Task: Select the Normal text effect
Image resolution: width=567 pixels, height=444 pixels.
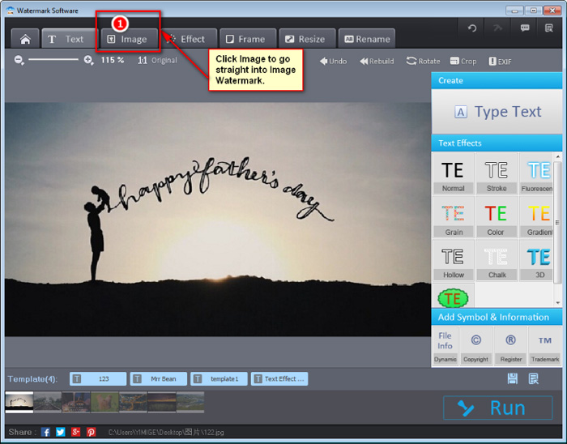Action: [x=453, y=173]
